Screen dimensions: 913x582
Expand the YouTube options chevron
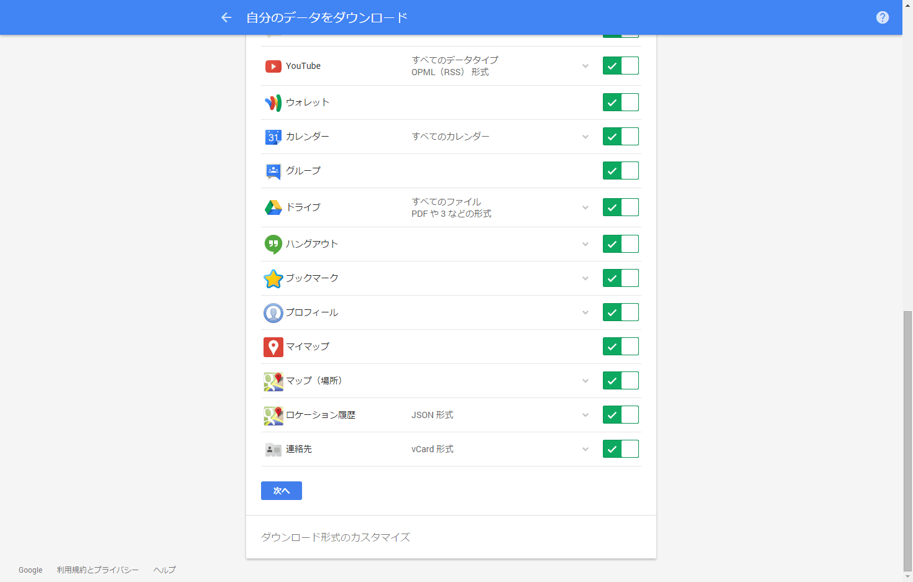585,66
